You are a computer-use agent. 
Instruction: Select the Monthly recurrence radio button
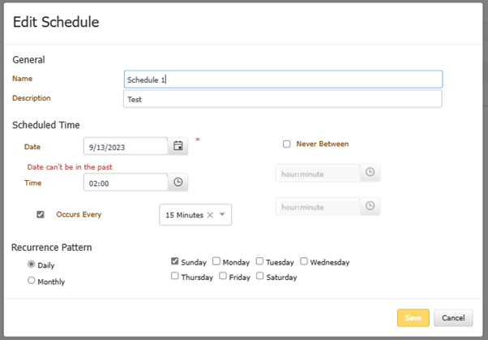coord(31,281)
